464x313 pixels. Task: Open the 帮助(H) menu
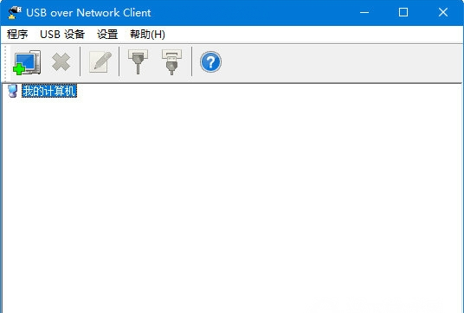tap(147, 35)
